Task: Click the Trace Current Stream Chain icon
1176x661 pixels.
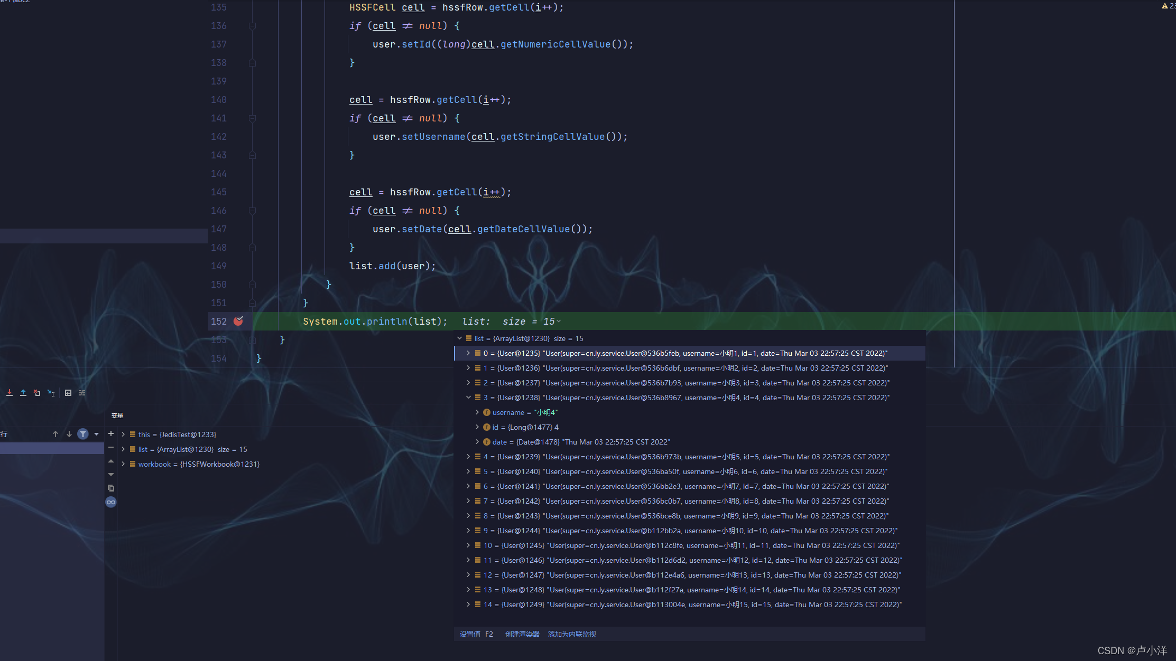Action: (x=82, y=393)
